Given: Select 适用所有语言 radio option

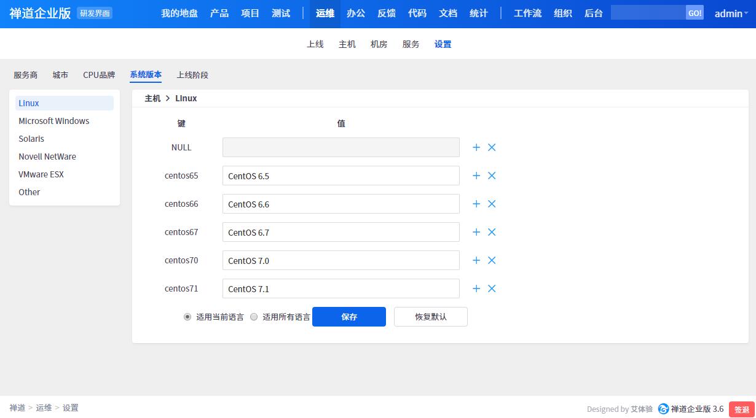Looking at the screenshot, I should 254,317.
